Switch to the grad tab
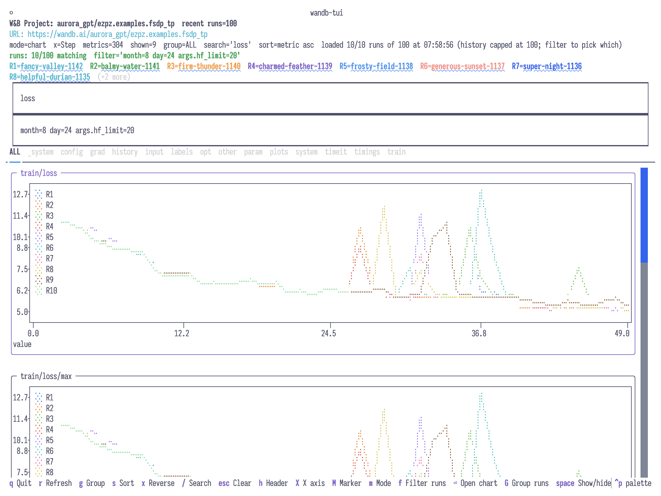This screenshot has width=661, height=496. point(98,152)
